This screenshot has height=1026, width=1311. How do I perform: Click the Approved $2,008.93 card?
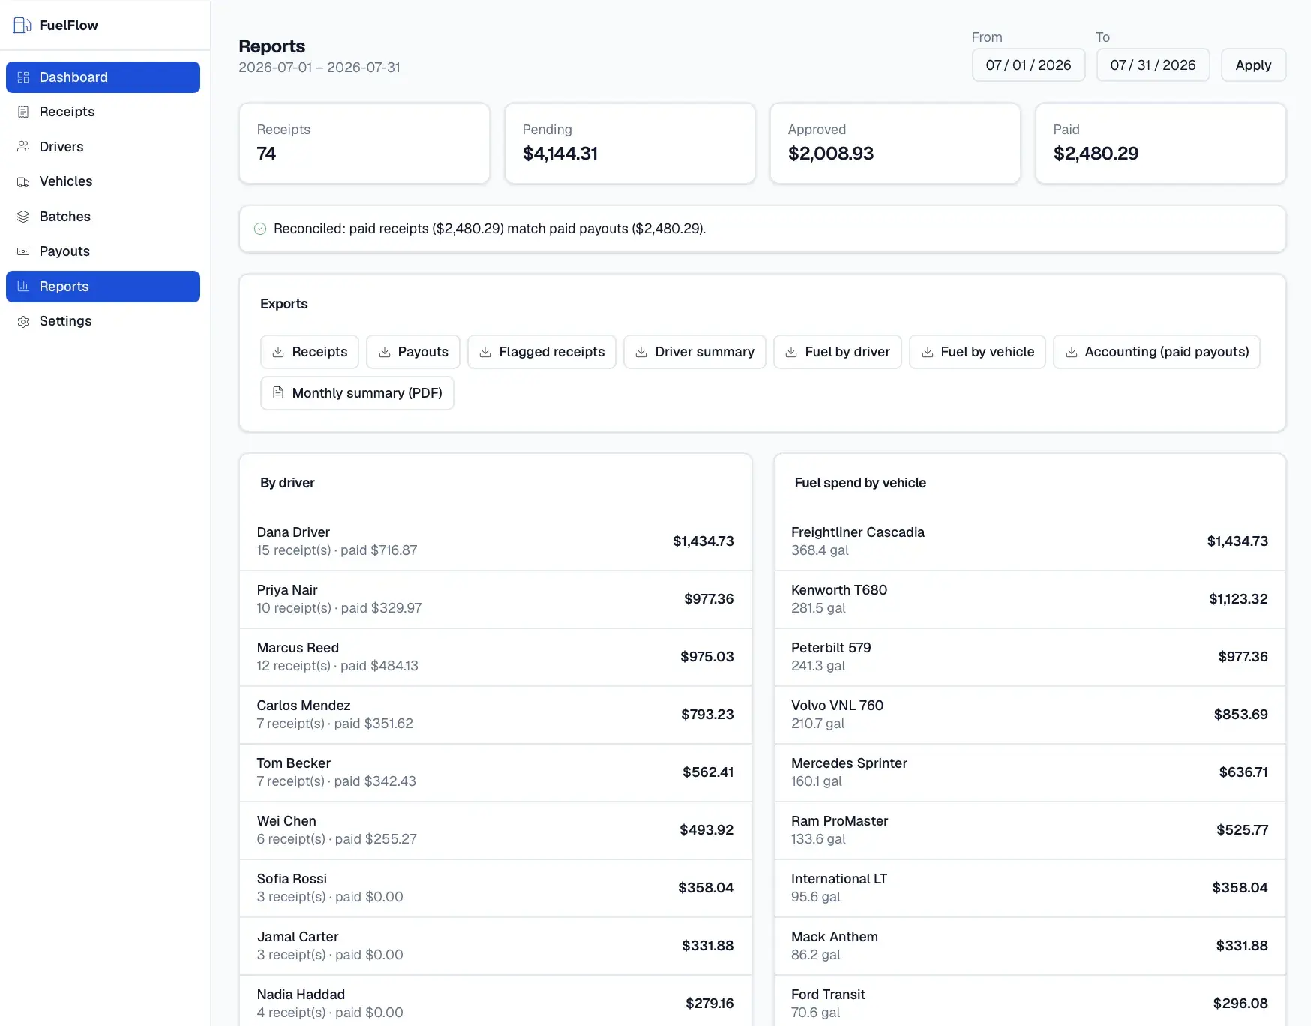click(895, 143)
